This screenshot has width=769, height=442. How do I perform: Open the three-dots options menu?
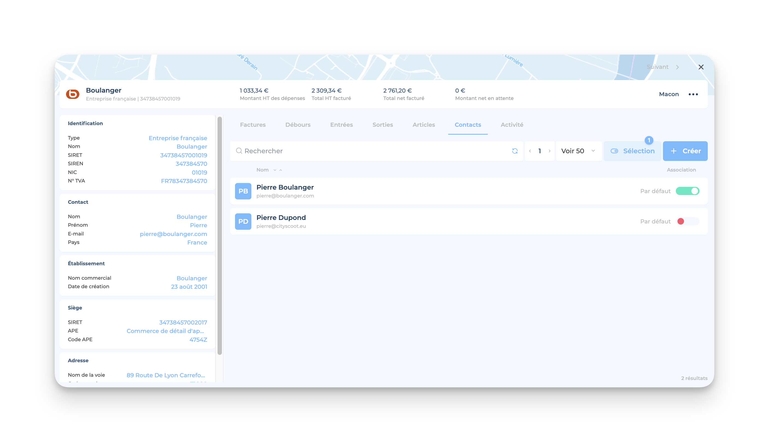pos(693,95)
